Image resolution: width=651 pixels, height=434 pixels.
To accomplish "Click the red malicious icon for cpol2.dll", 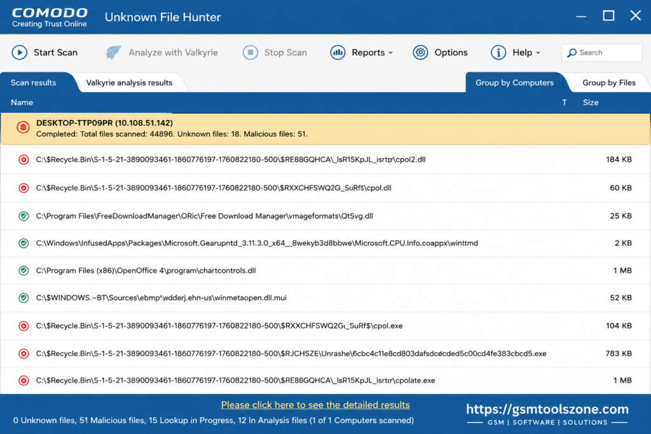I will tap(24, 159).
